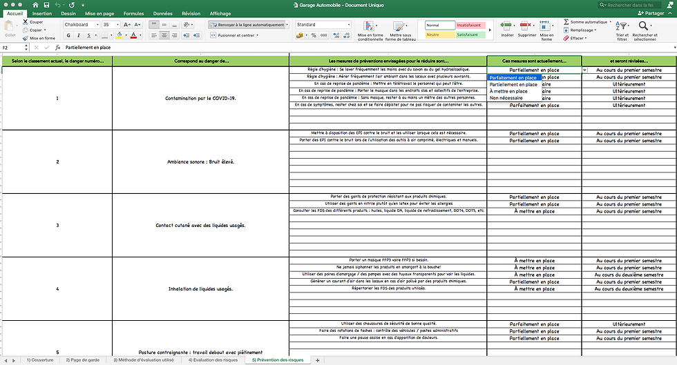Switch to the Formules tab
Image resolution: width=677 pixels, height=365 pixels.
coord(133,13)
